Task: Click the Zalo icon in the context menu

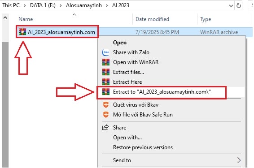Action: (106, 52)
